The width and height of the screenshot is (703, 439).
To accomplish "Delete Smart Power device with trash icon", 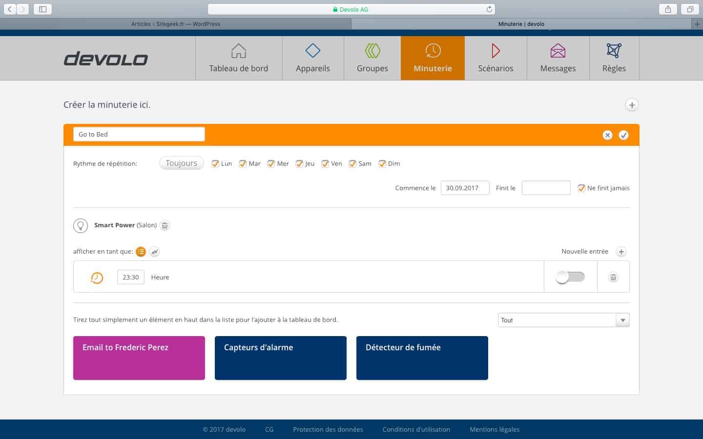I will tap(165, 225).
